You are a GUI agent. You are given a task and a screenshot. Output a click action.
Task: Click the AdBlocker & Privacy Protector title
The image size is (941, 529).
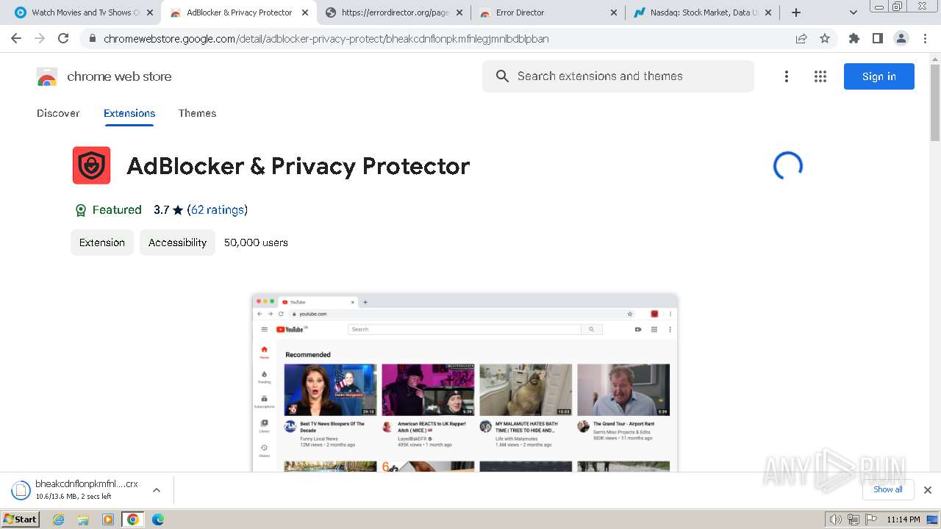pos(298,166)
